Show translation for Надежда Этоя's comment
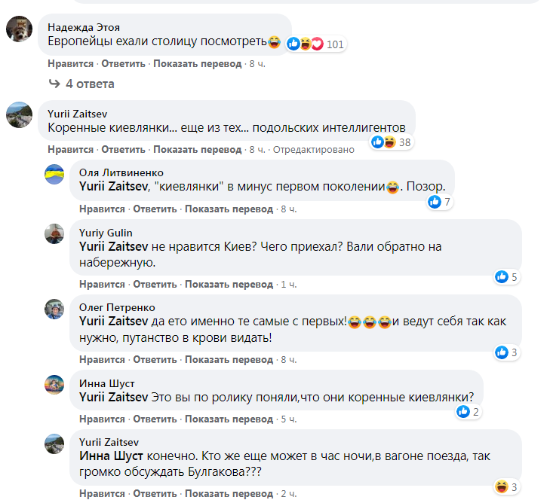This screenshot has width=550, height=500. (197, 64)
